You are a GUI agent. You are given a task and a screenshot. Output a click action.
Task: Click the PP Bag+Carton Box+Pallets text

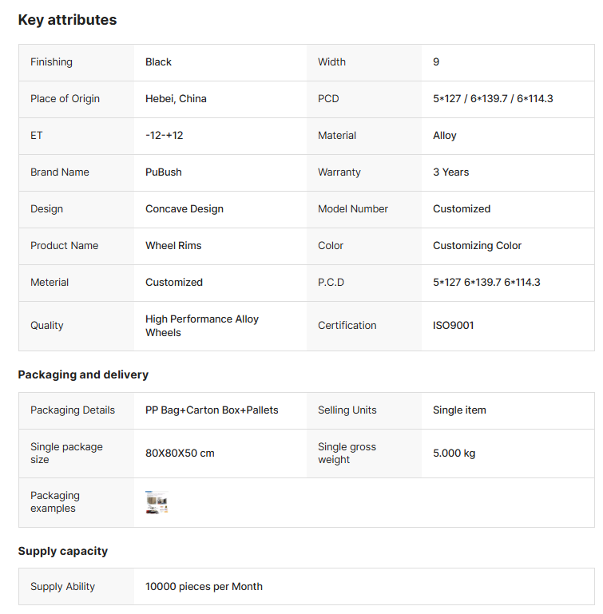tap(212, 410)
